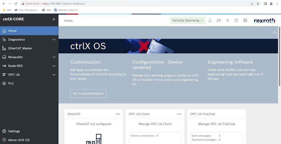
Task: Click 'Configurations - Device-centered' heading
Action: (158, 65)
